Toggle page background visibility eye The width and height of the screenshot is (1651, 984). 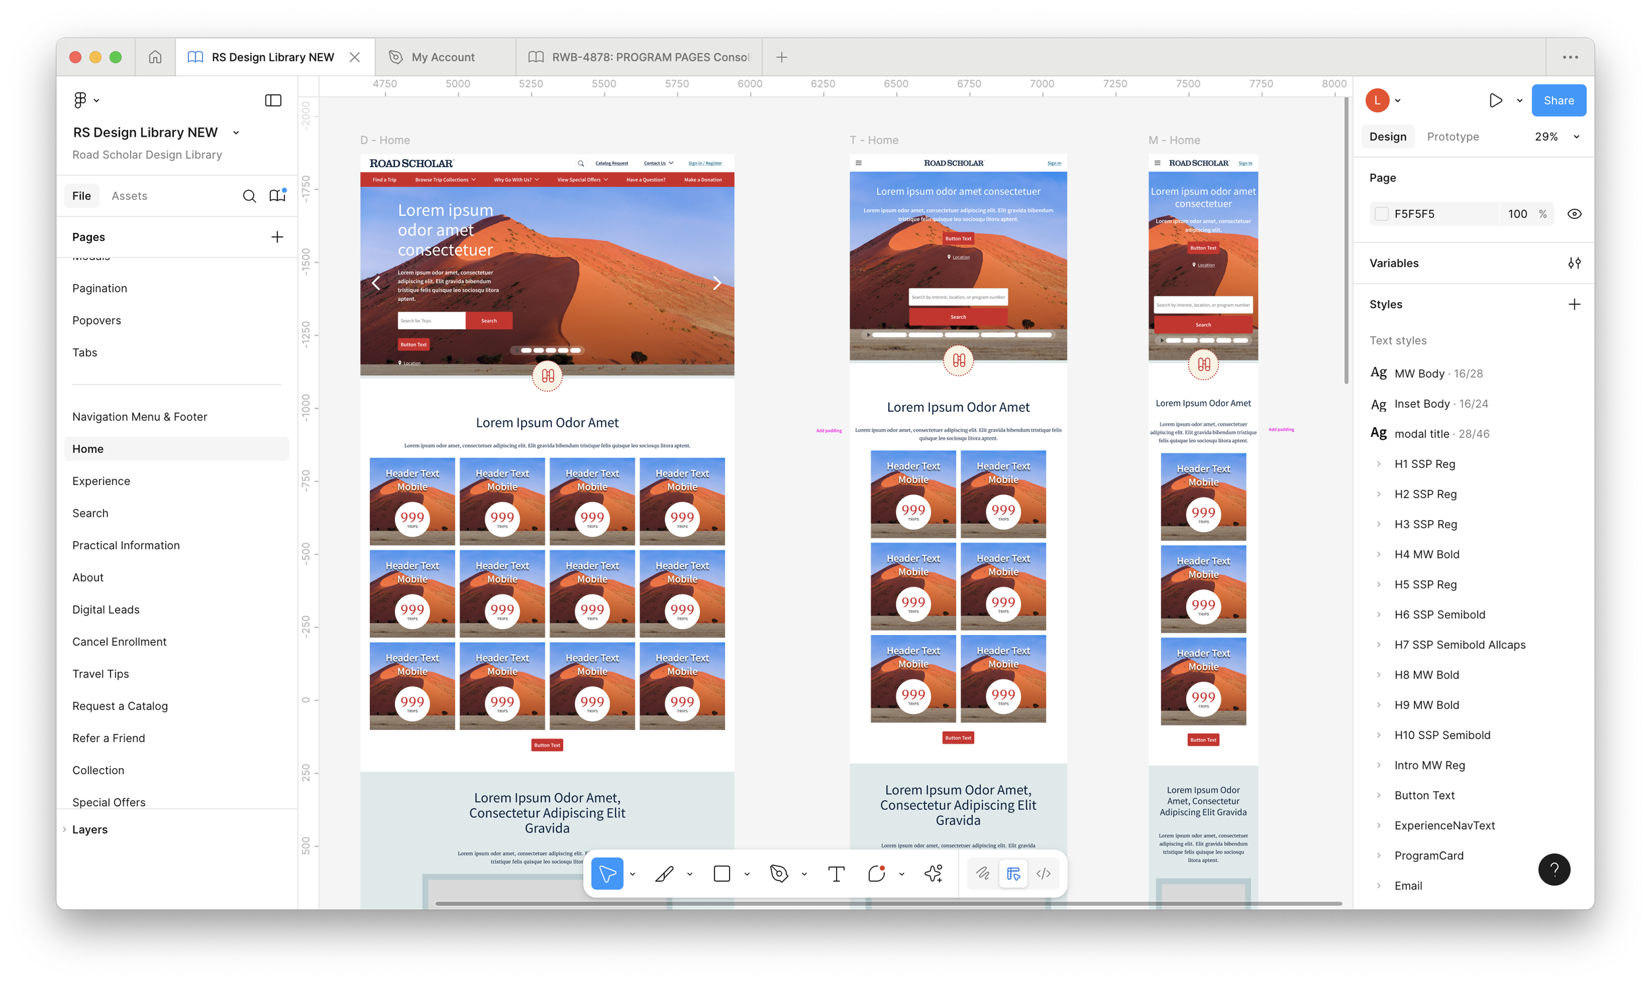1574,214
